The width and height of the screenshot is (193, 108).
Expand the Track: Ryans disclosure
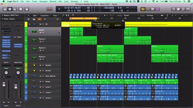(2, 19)
